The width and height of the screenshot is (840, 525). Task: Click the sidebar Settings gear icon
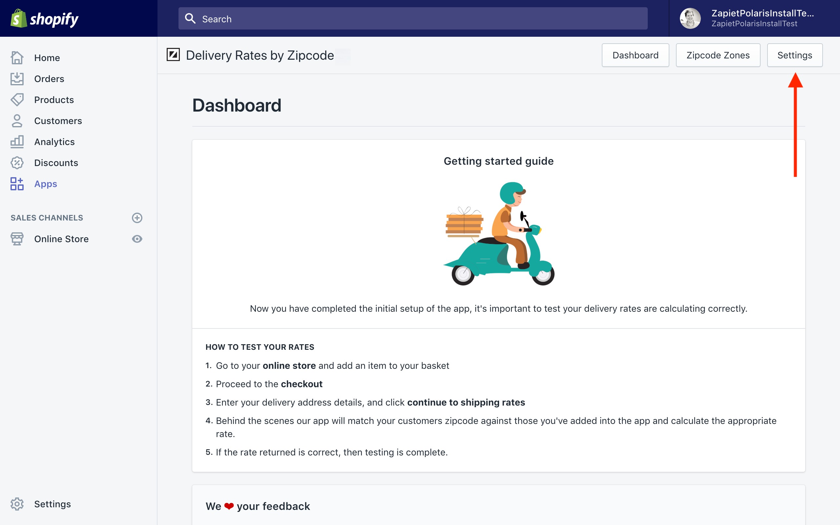click(x=17, y=504)
